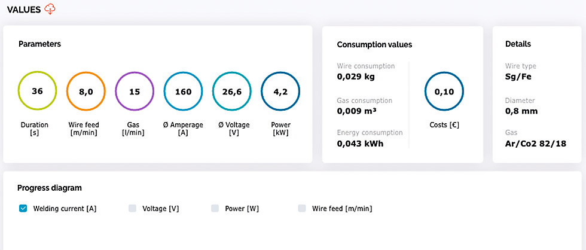
Task: Click the Parameters panel heading
Action: [39, 44]
